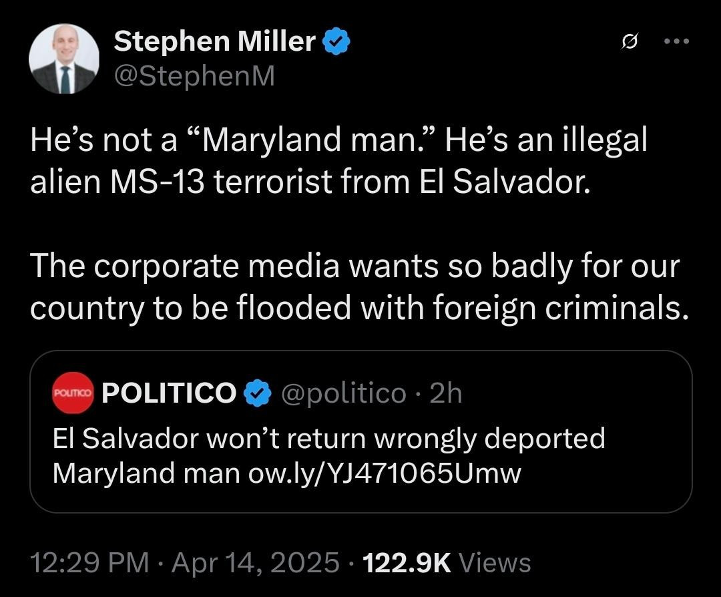Open the quoted POLITICO post text
Image resolution: width=721 pixels, height=597 pixels.
tap(360, 456)
